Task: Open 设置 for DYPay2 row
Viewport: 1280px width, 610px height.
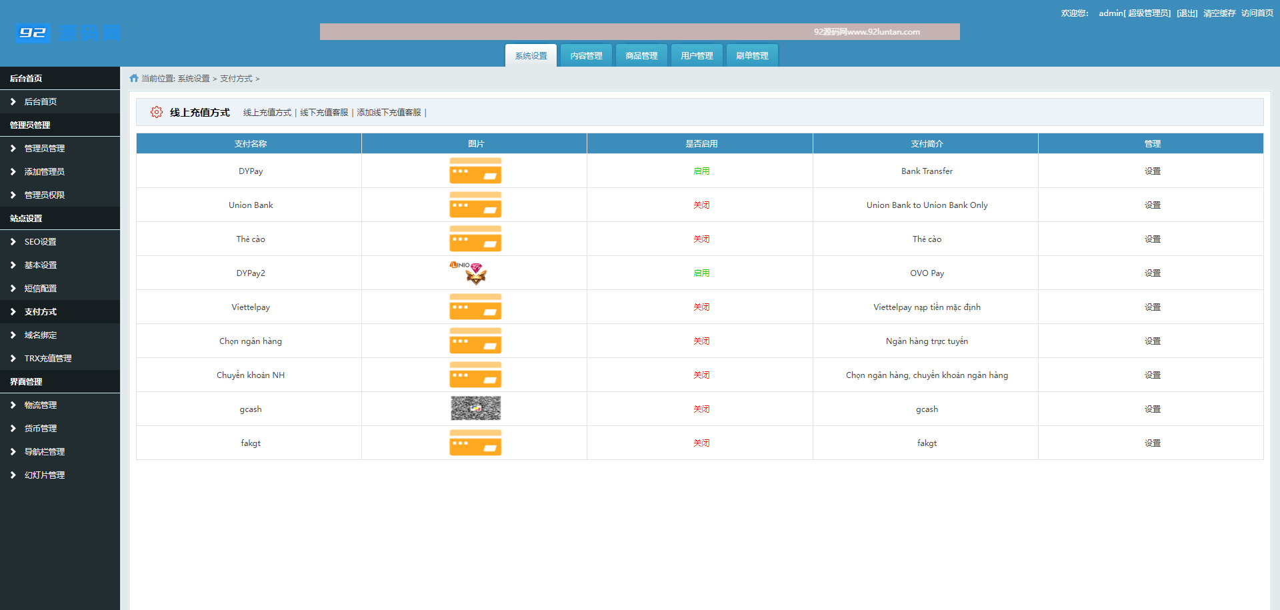Action: pyautogui.click(x=1152, y=273)
